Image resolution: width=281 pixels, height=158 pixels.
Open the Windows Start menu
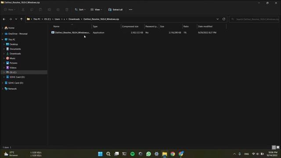(101, 154)
